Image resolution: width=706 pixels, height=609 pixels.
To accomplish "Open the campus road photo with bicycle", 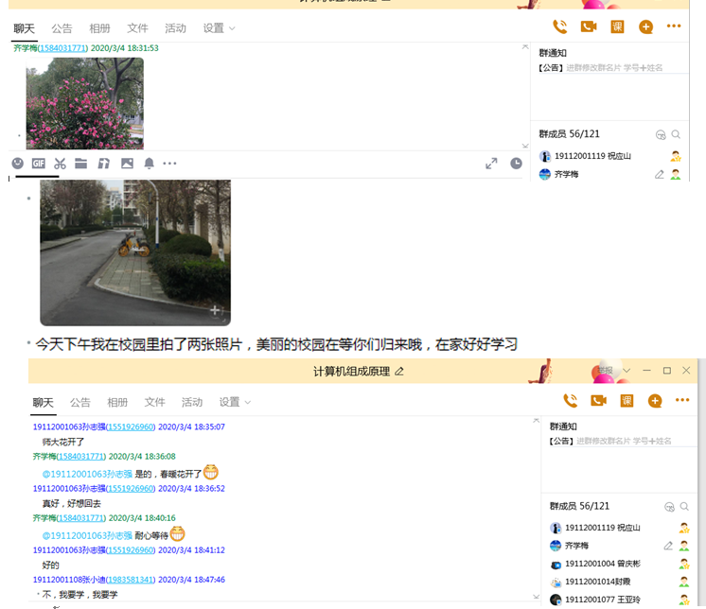I will pyautogui.click(x=135, y=252).
